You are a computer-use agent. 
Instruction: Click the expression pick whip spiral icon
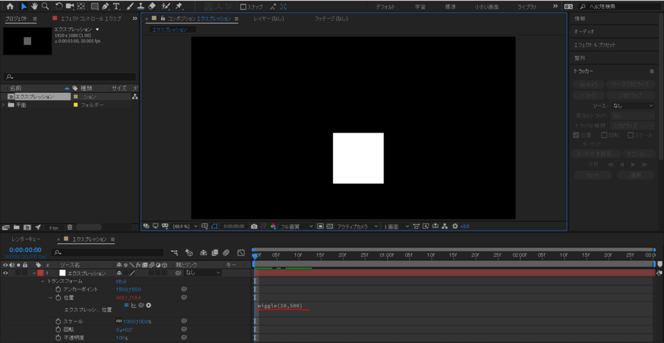tap(142, 305)
